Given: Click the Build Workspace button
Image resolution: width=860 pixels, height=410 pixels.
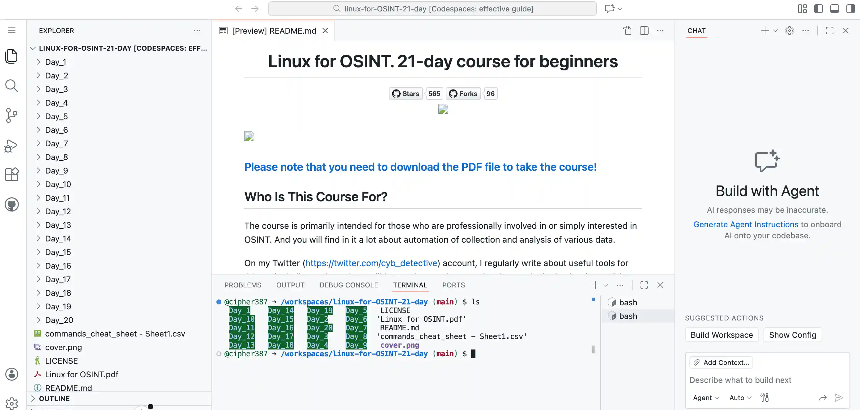Looking at the screenshot, I should pos(722,335).
